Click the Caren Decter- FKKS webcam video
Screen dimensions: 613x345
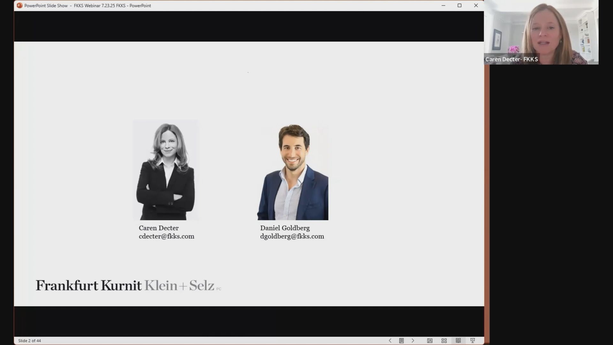tap(541, 32)
